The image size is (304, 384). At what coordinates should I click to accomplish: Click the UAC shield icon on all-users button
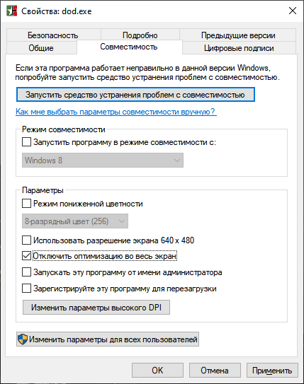tap(23, 339)
